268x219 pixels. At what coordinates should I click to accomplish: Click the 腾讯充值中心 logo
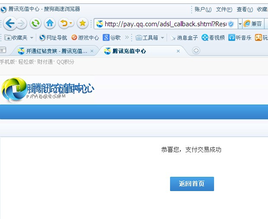[x=48, y=90]
